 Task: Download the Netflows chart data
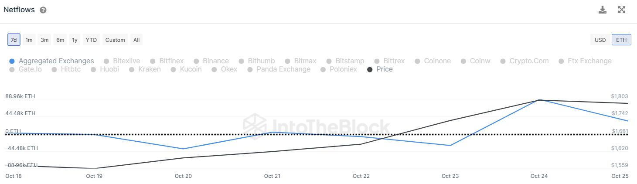(x=603, y=10)
